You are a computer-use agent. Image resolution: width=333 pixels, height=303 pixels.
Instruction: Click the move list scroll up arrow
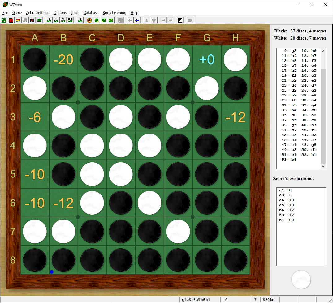click(x=323, y=51)
